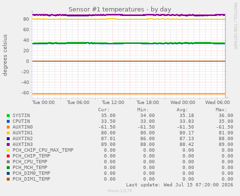Viewport: 240px width, 196px height.
Task: Click the CPUTIN blue legend color swatch
Action: coord(8,121)
